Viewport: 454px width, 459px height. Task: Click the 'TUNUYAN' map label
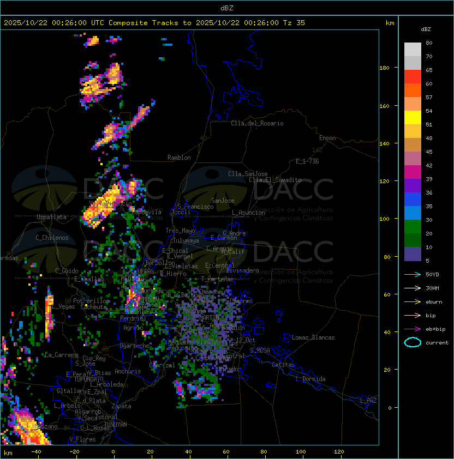116,425
